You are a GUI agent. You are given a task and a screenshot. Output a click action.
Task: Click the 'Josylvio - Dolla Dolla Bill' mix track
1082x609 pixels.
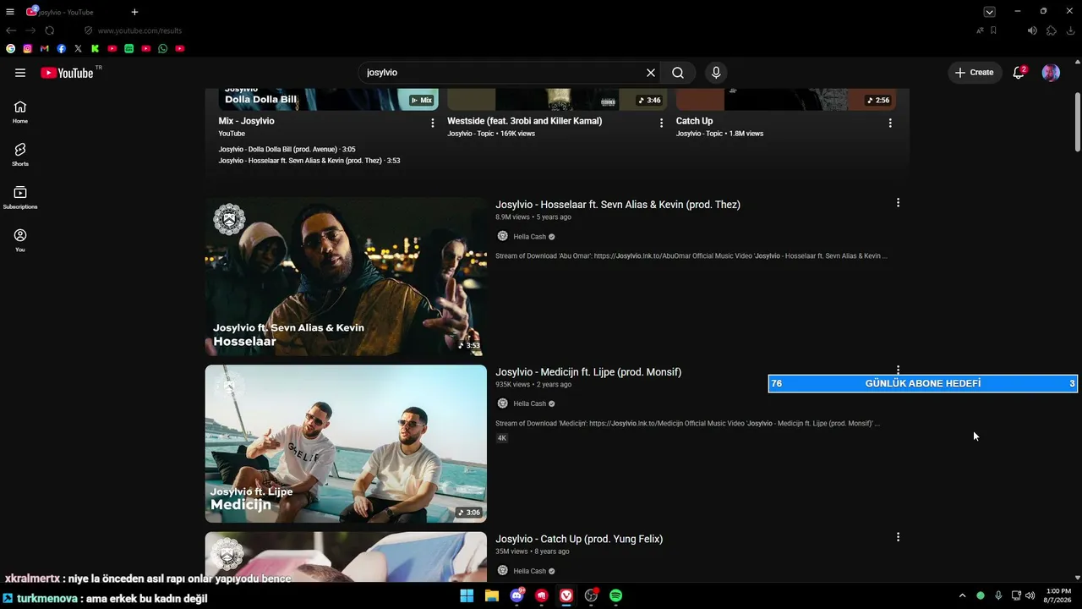click(x=287, y=150)
